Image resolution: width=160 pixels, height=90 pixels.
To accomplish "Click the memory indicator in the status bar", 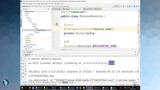I will (136, 85).
